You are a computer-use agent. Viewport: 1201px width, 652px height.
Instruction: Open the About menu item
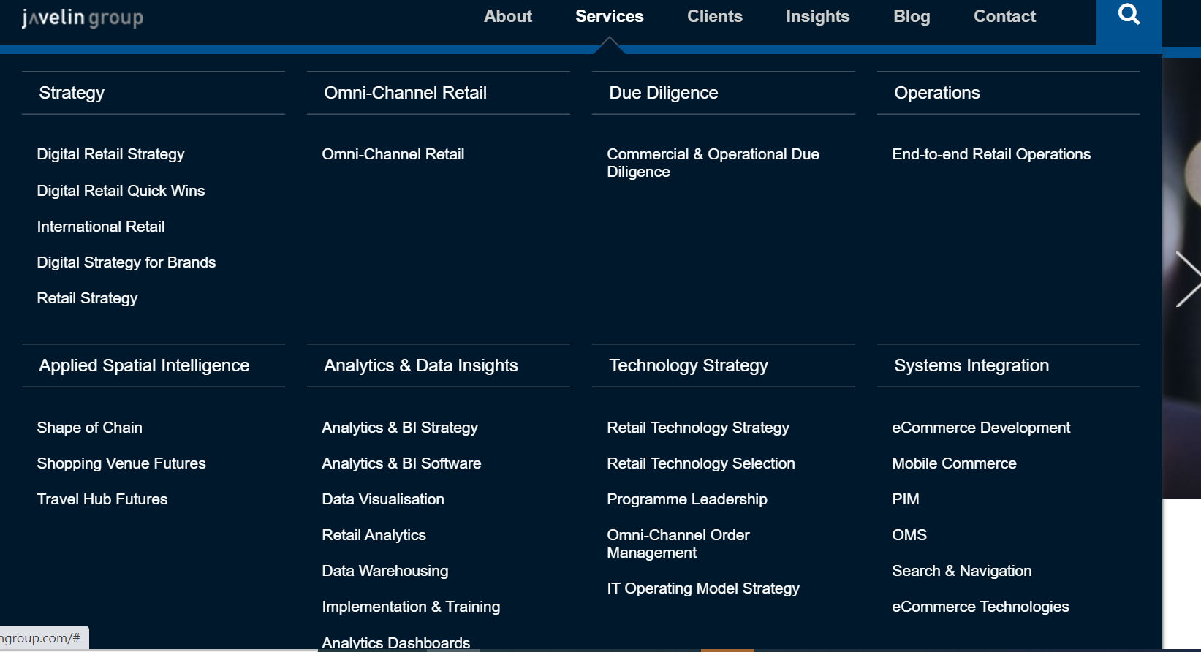click(507, 17)
